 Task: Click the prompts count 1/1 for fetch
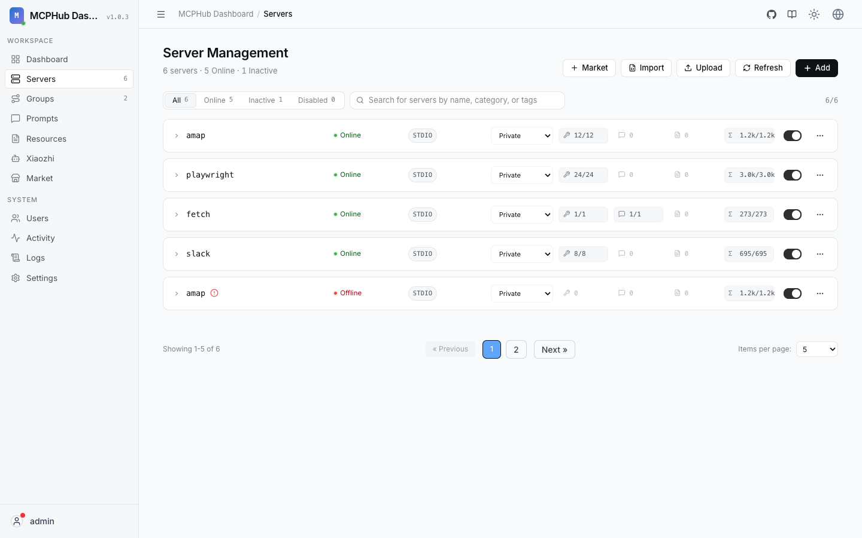(x=638, y=215)
